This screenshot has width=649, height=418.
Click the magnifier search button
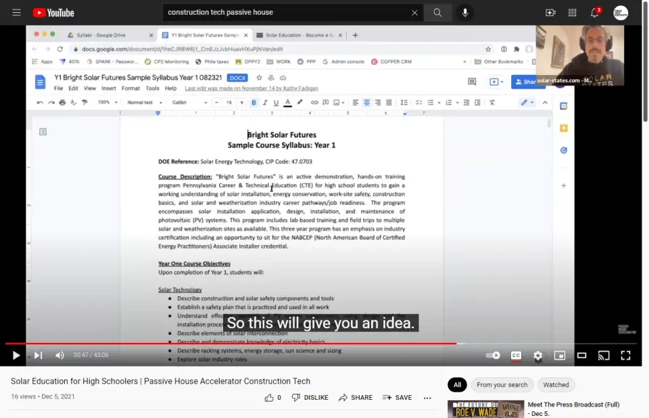[438, 13]
